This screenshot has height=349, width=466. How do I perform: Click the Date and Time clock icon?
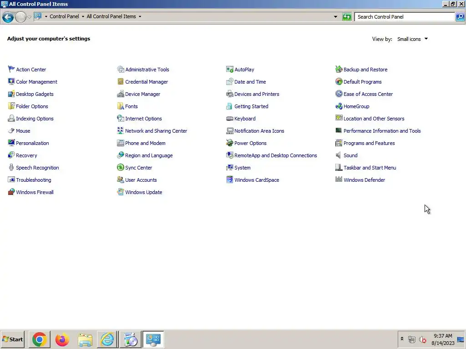click(229, 81)
